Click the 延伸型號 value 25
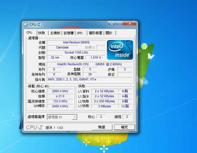 90,74
